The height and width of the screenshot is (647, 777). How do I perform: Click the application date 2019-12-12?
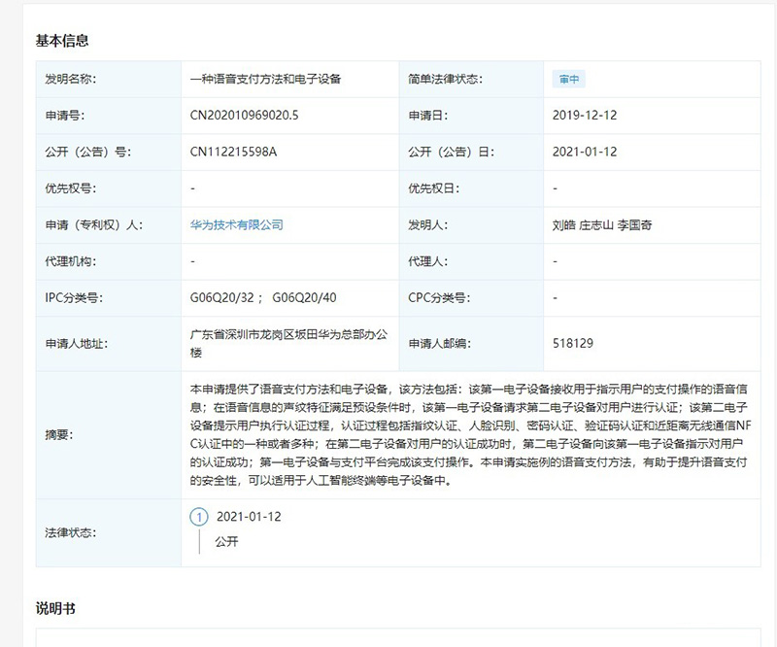585,116
